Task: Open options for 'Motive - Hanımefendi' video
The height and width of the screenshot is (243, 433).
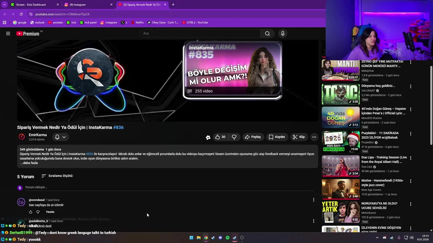Action: tap(411, 181)
